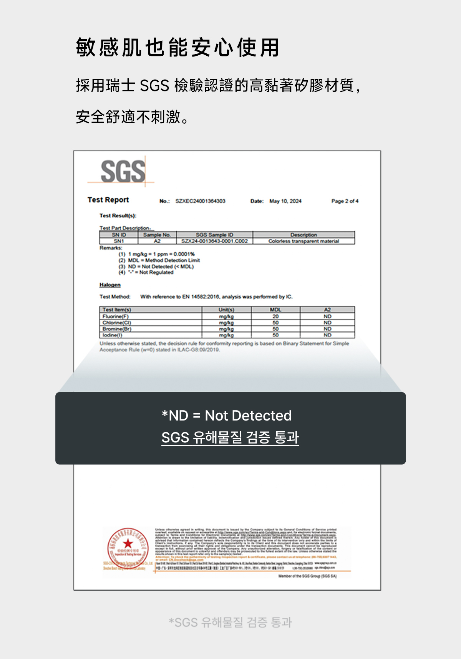Click the decision rule note under the table

224,346
